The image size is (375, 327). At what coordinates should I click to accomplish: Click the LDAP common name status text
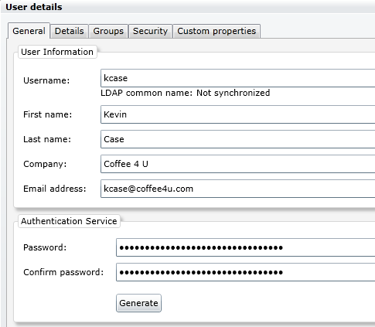186,93
